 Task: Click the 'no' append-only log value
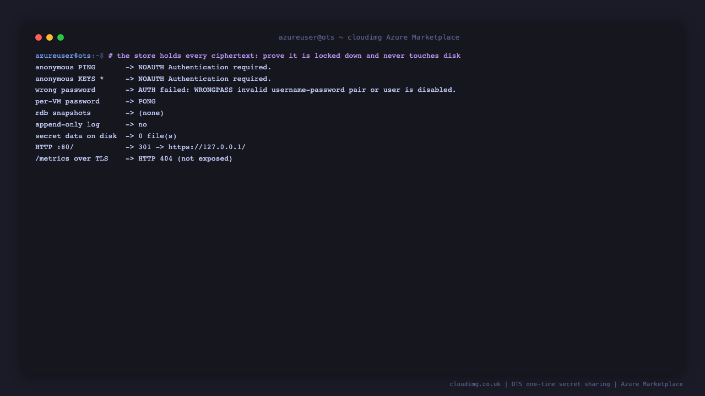(143, 124)
